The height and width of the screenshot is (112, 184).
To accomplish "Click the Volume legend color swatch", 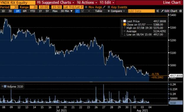I will point(5,87).
